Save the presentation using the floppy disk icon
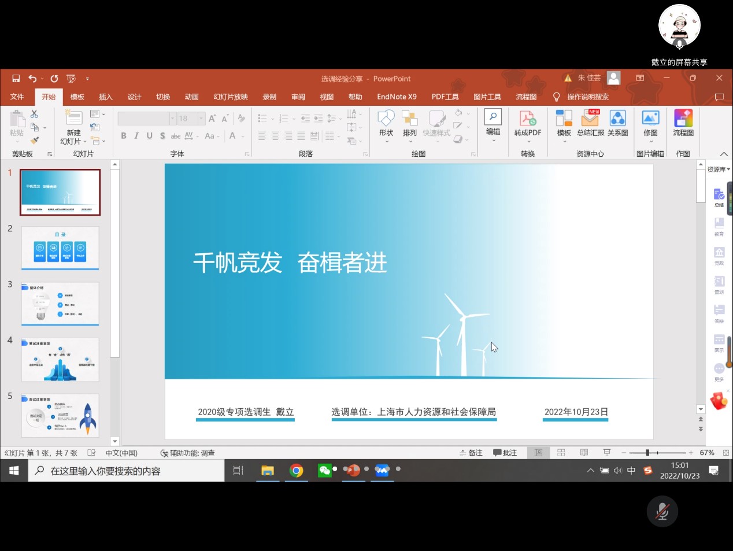This screenshot has height=551, width=733. click(x=16, y=79)
